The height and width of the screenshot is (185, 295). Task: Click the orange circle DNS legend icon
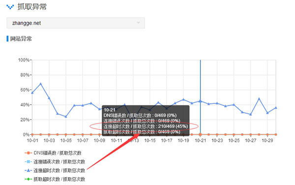point(29,153)
